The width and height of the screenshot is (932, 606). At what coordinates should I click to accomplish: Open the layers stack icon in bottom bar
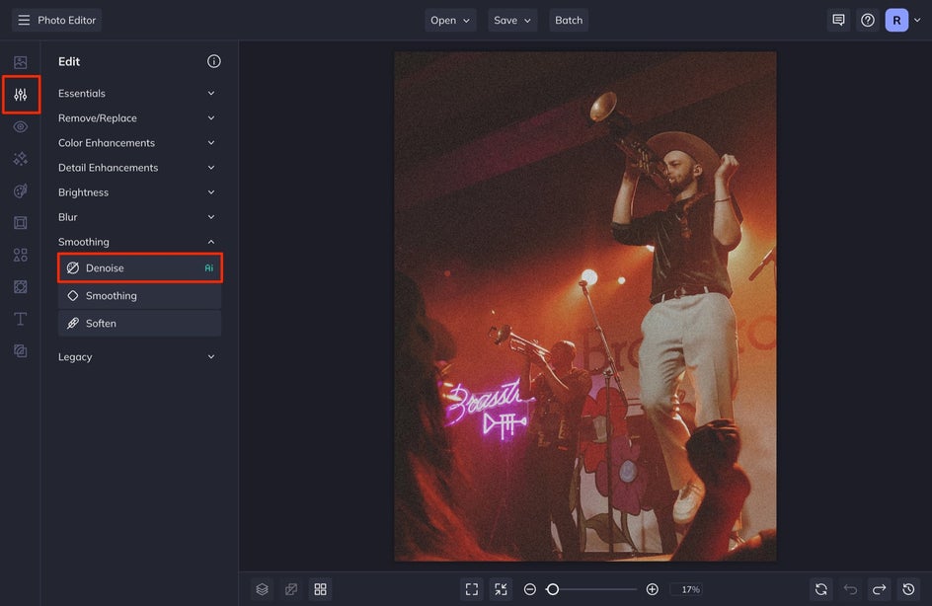pyautogui.click(x=263, y=589)
